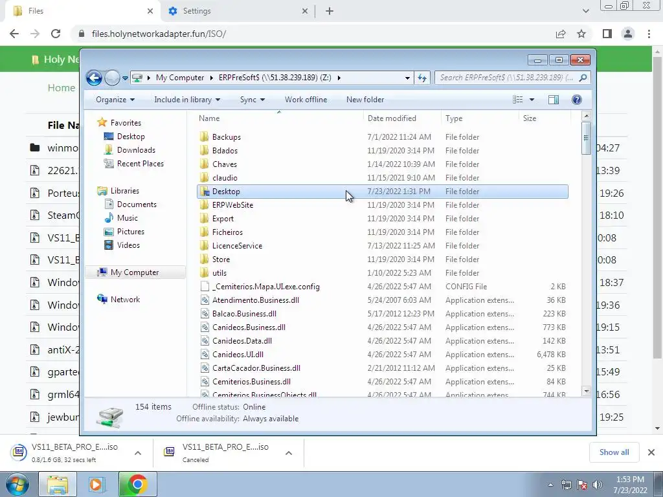This screenshot has height=497, width=663.
Task: Open Windows Media Player taskbar icon
Action: click(96, 484)
